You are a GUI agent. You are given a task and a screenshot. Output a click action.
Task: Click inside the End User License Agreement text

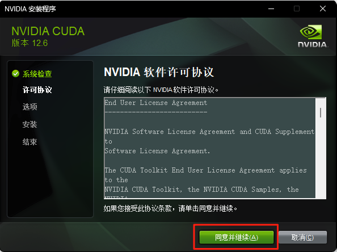(x=209, y=148)
